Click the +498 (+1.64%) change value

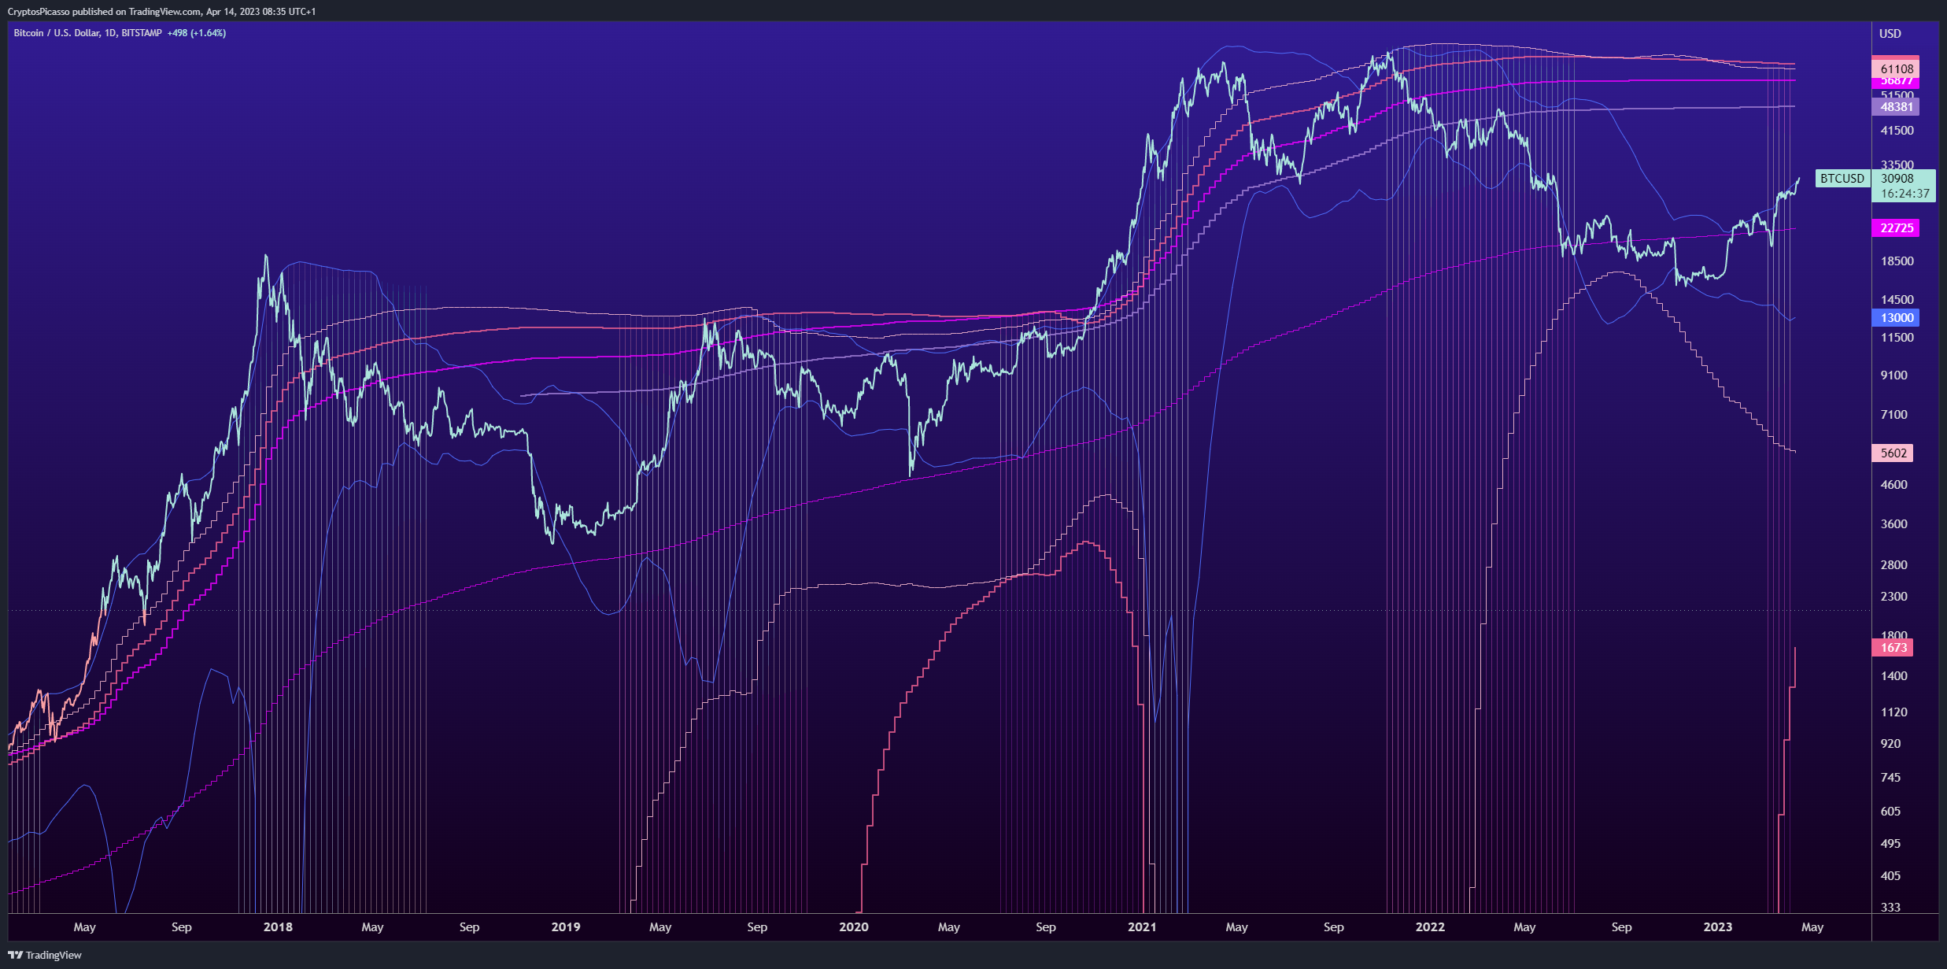[x=197, y=33]
